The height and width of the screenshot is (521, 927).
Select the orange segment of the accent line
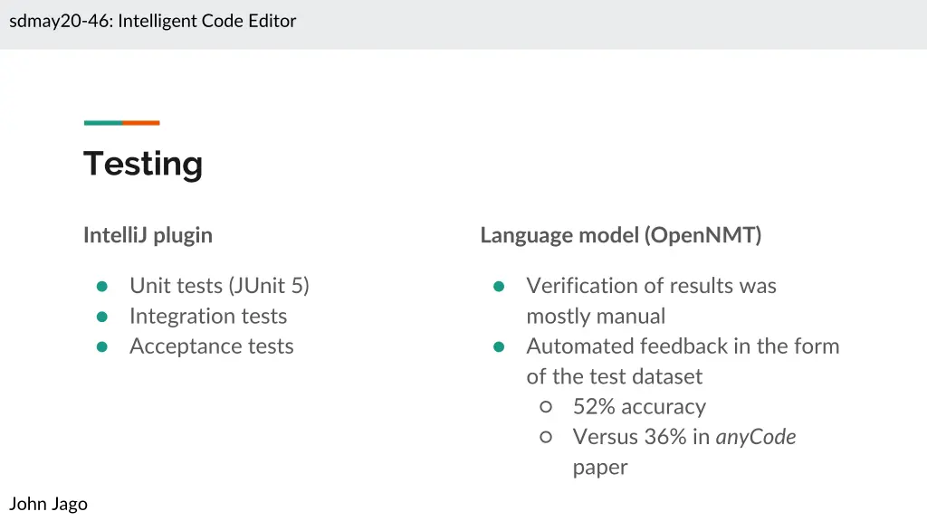pyautogui.click(x=141, y=123)
